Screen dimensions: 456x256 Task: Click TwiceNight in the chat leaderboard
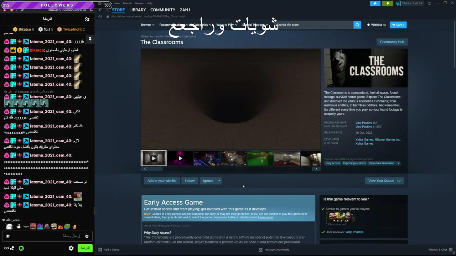[x=71, y=30]
